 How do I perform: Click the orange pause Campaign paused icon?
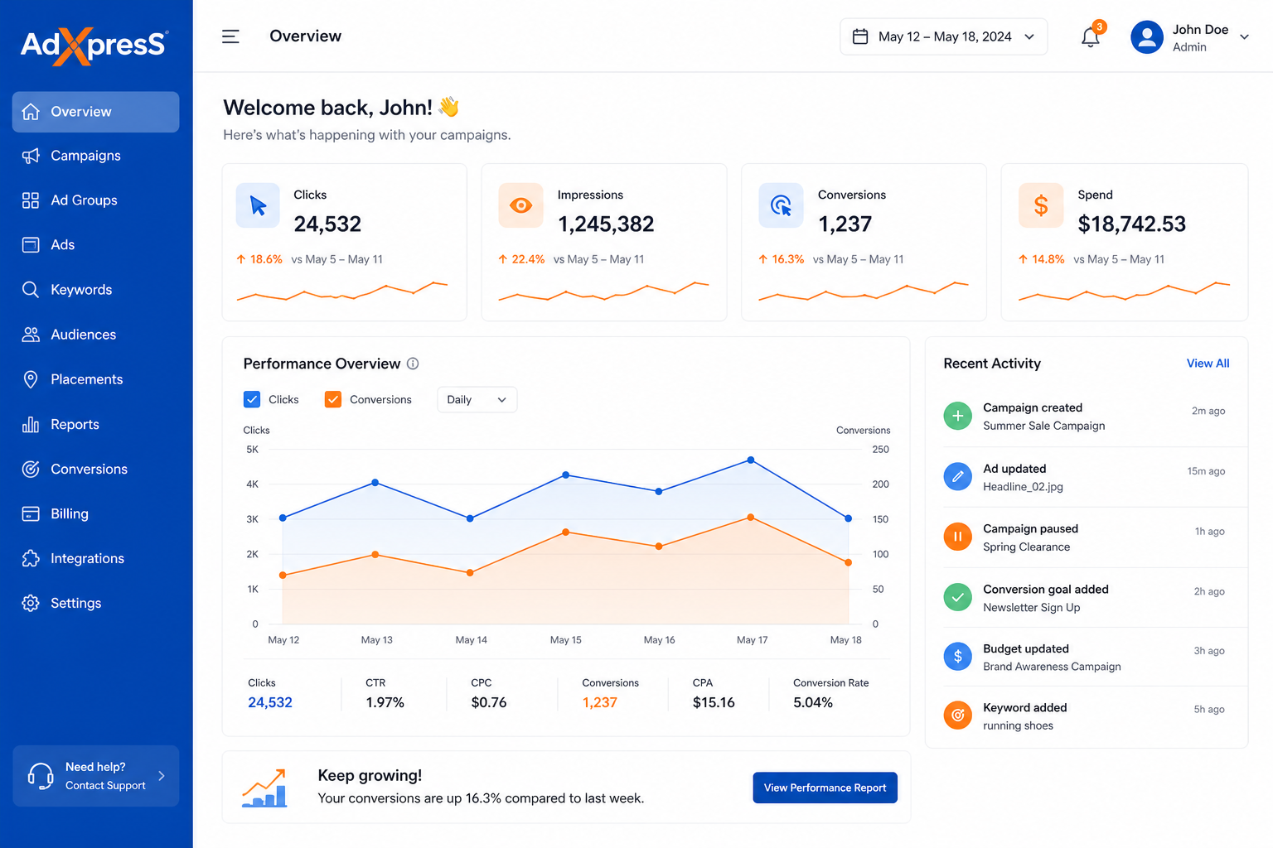pyautogui.click(x=958, y=537)
